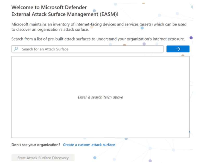Screen dimensions: 200x163
Task: Open the Create a custom attack surface link
Action: 89,145
